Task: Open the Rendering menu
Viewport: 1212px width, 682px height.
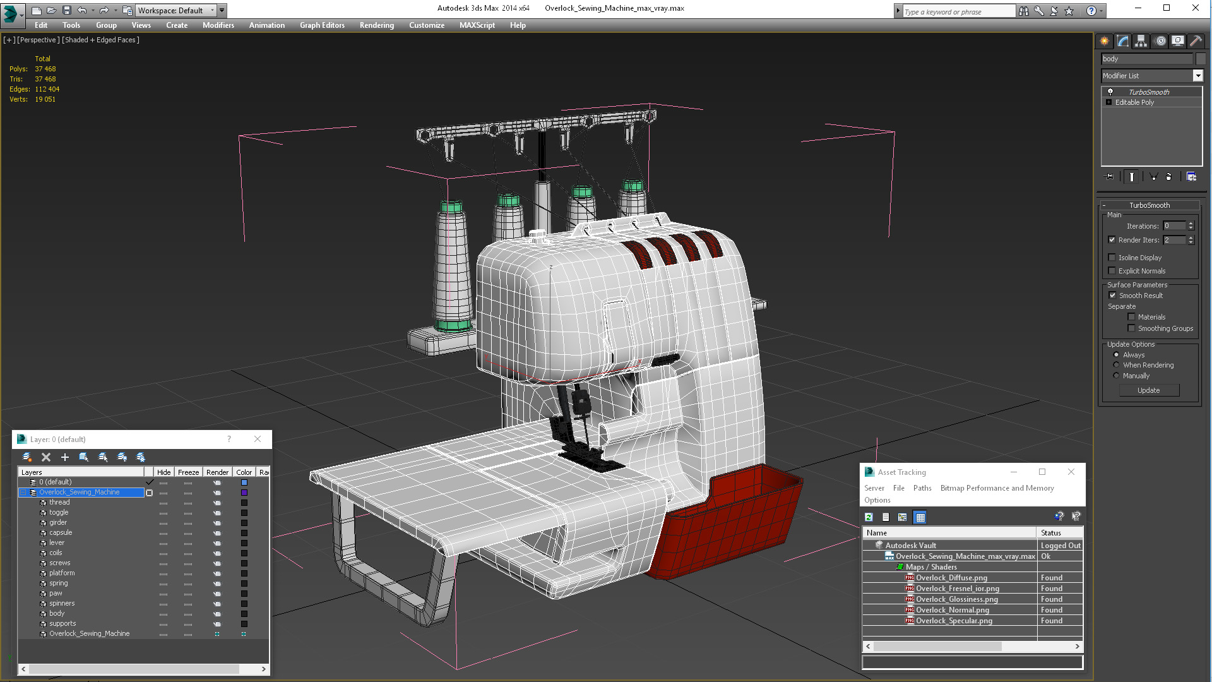Action: [x=376, y=25]
